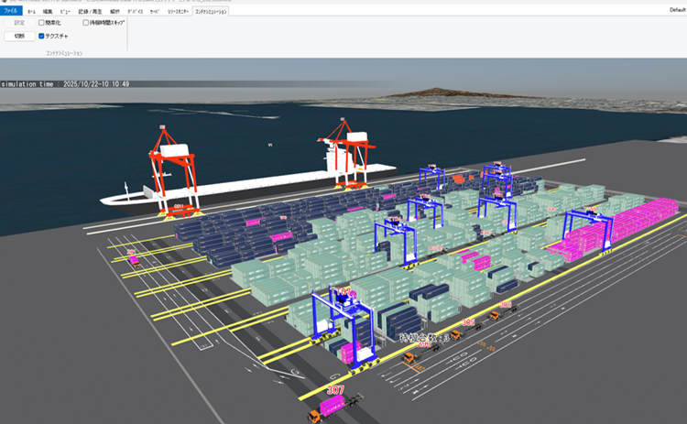687x424 pixels.
Task: Click the simulation time readout
Action: tap(65, 83)
